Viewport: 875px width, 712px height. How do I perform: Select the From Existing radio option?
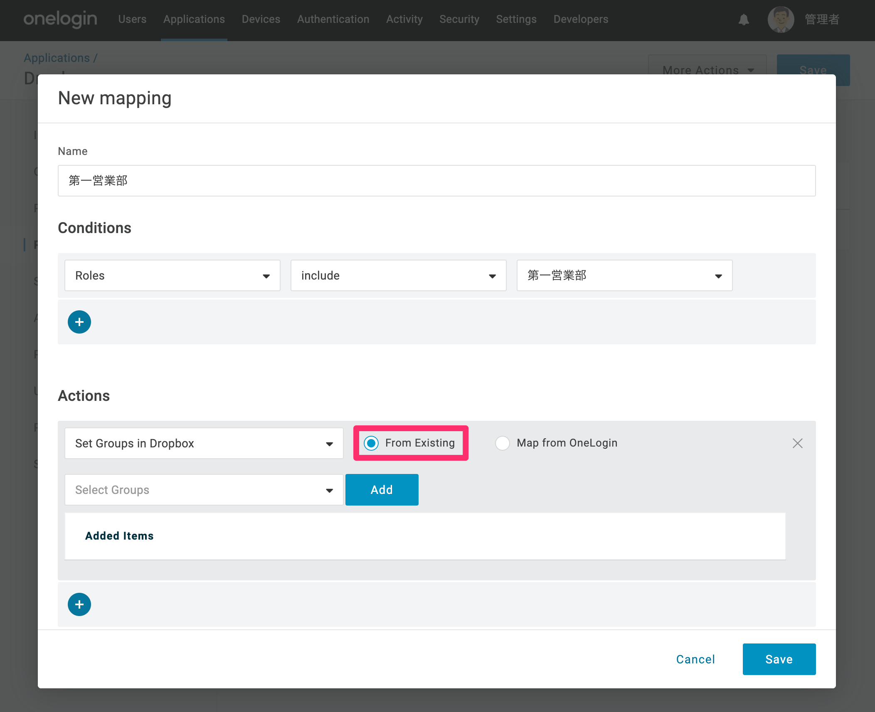[x=371, y=443]
